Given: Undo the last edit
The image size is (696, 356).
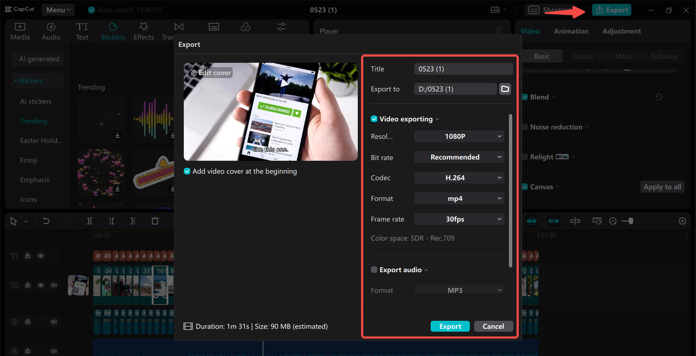Looking at the screenshot, I should (46, 221).
